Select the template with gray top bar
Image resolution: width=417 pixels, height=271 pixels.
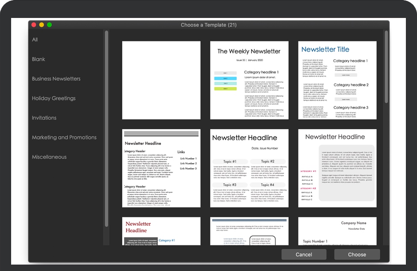[249, 231]
